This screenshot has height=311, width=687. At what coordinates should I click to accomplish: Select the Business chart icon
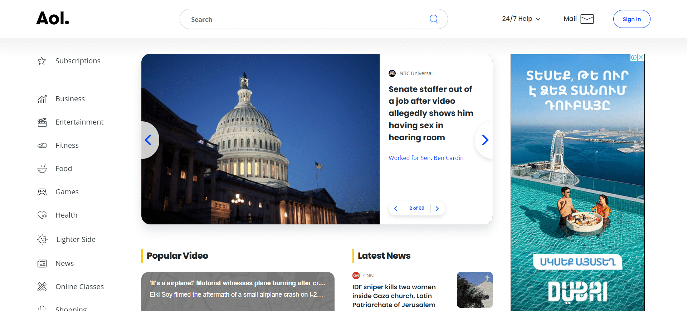pyautogui.click(x=42, y=99)
